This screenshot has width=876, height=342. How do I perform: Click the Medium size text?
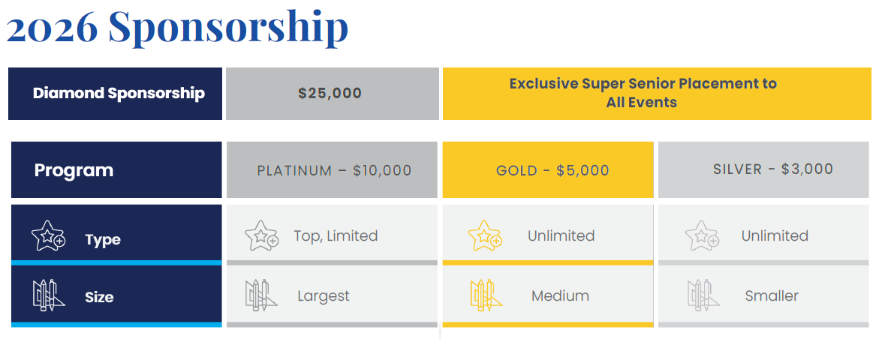(x=560, y=296)
